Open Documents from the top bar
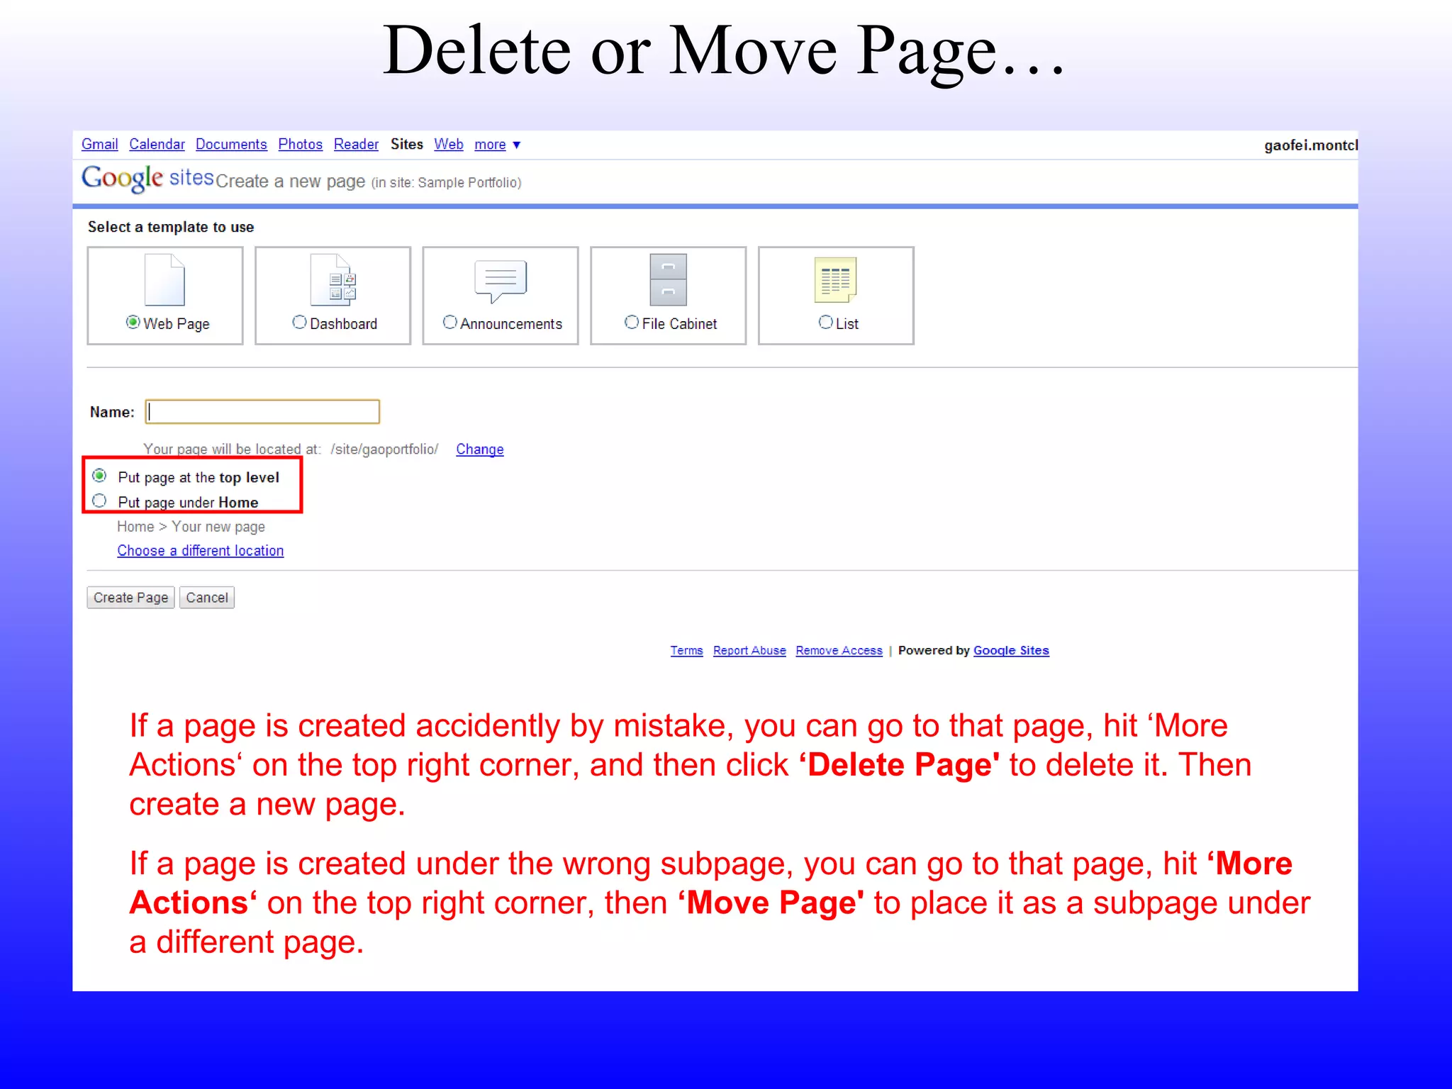1452x1089 pixels. click(x=231, y=144)
